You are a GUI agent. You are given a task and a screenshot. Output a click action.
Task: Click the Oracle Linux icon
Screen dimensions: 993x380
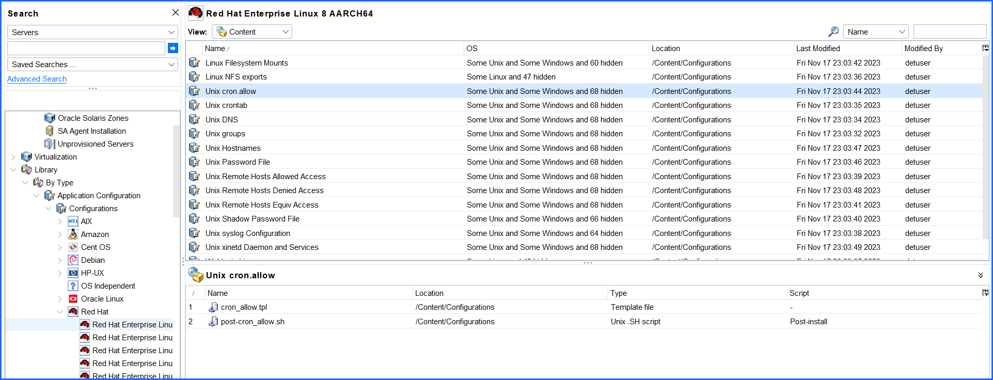pos(73,299)
